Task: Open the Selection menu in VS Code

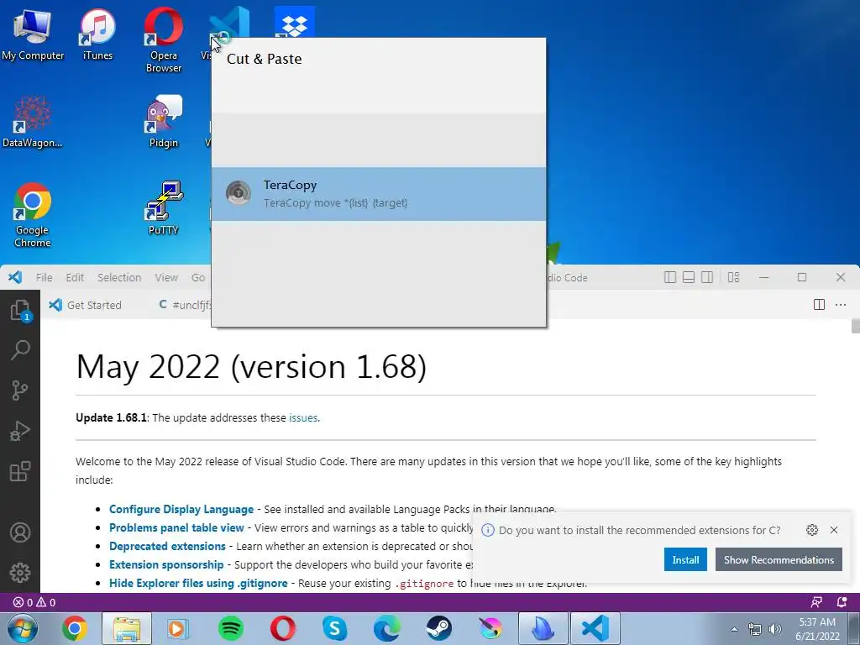Action: pyautogui.click(x=119, y=277)
